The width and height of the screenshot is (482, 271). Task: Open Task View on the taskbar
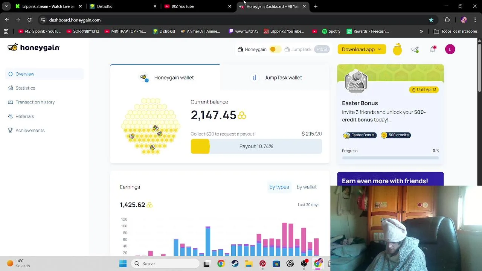(206, 264)
